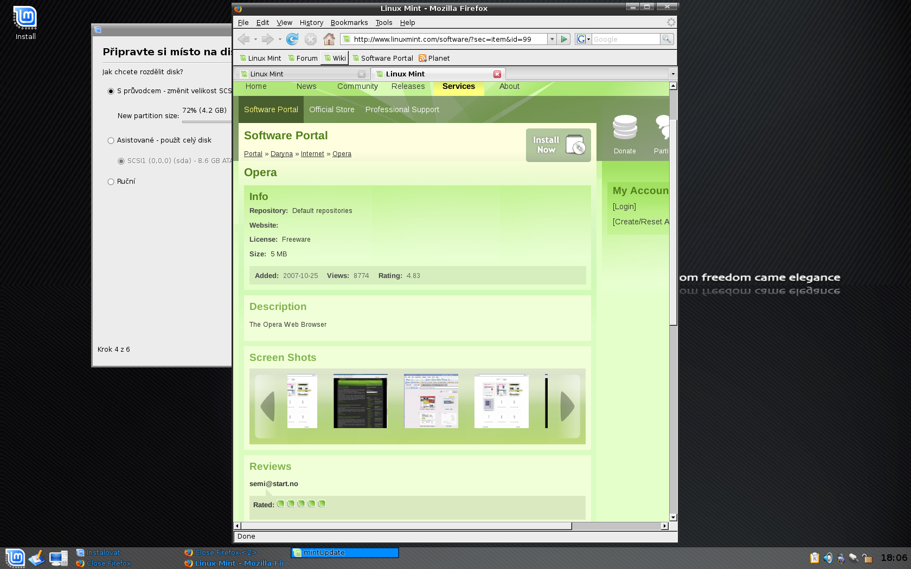Switch to mintUpdate taskbar window
911x569 pixels.
pyautogui.click(x=345, y=553)
